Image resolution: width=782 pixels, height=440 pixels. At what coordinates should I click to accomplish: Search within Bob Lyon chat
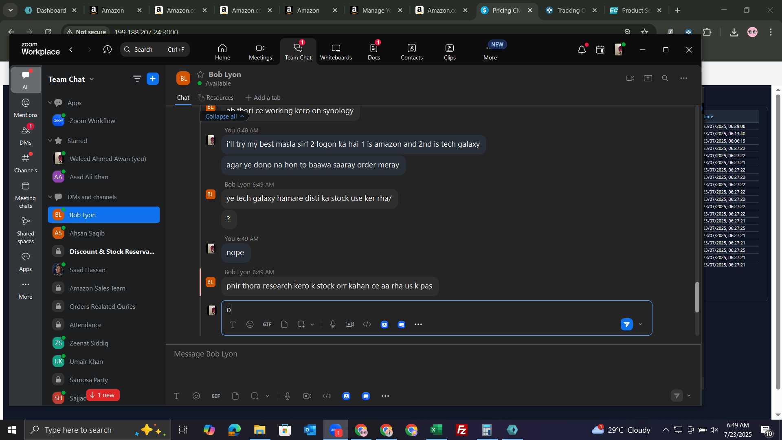tap(665, 78)
